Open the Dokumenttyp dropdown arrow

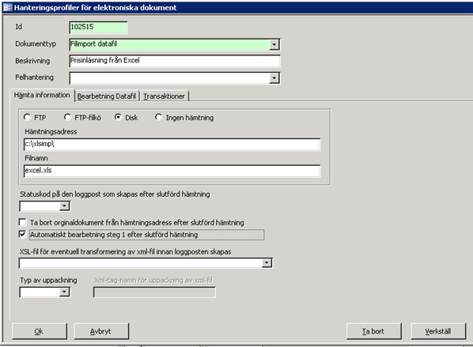(274, 44)
